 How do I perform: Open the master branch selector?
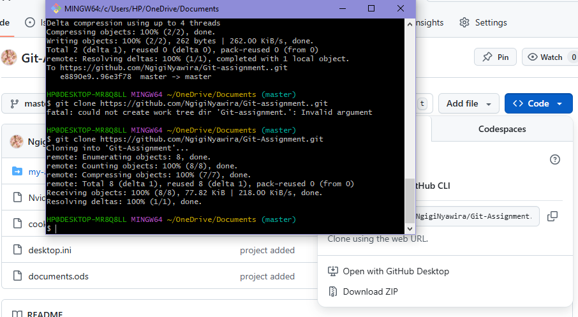(24, 104)
